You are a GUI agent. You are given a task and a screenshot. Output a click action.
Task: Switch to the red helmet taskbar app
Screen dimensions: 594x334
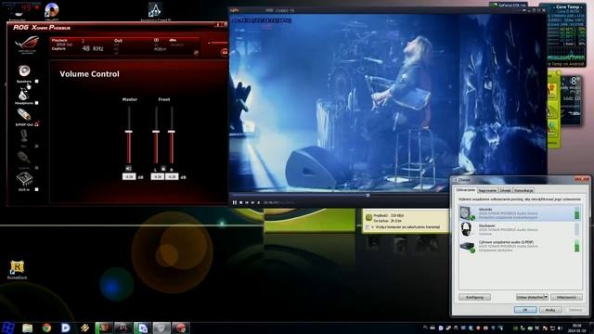[x=180, y=328]
